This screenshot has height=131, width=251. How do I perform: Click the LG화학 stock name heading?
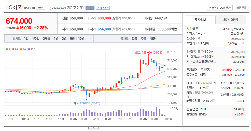(x=14, y=7)
